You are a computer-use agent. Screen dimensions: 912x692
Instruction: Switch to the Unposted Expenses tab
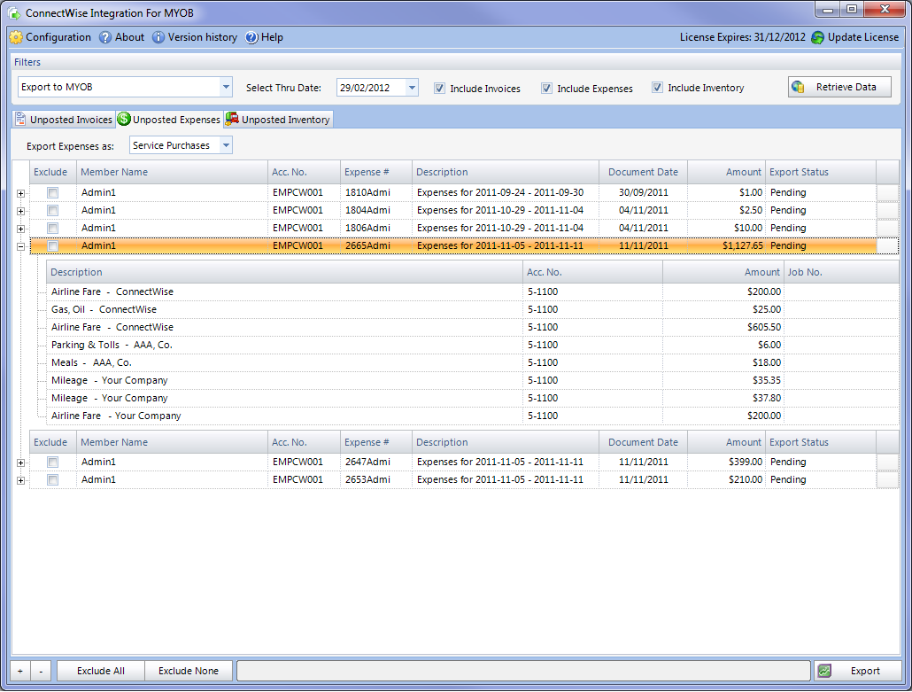click(x=170, y=119)
